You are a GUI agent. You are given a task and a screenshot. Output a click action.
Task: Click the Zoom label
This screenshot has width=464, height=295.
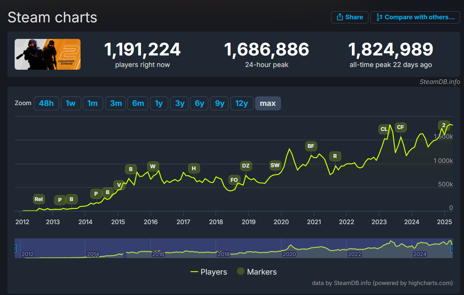[x=23, y=103]
